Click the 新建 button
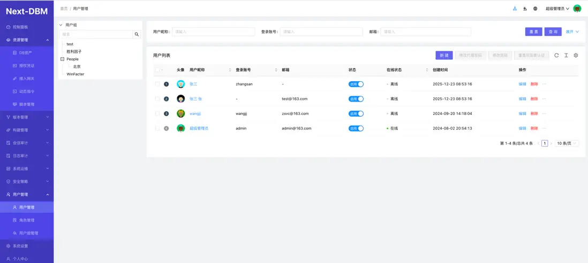This screenshot has height=263, width=588. tap(444, 56)
